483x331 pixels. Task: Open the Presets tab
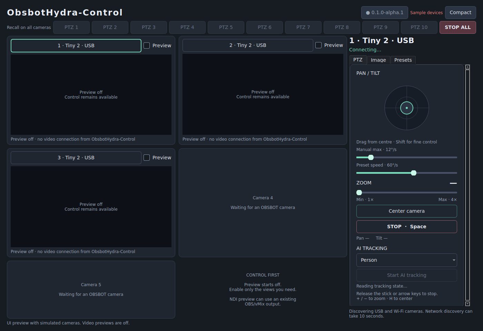coord(403,60)
